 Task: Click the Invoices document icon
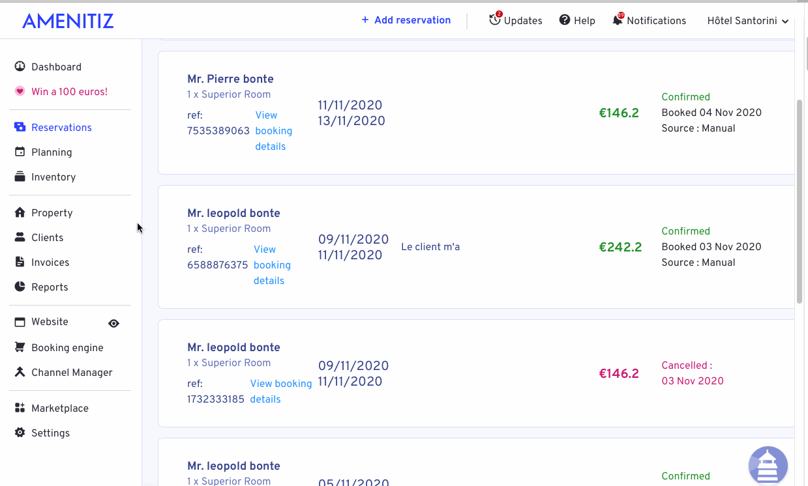tap(20, 262)
